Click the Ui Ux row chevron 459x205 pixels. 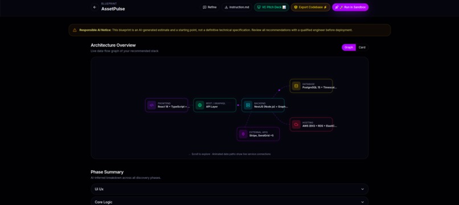(x=362, y=189)
